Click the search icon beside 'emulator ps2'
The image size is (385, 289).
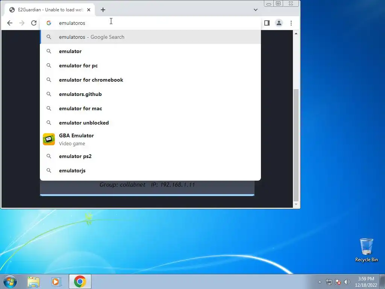click(49, 156)
